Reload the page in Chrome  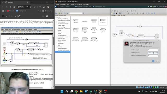[x=10, y=7]
